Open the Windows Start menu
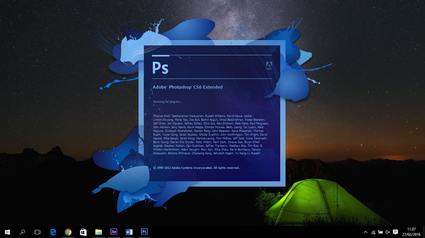The height and width of the screenshot is (238, 425). click(x=7, y=232)
